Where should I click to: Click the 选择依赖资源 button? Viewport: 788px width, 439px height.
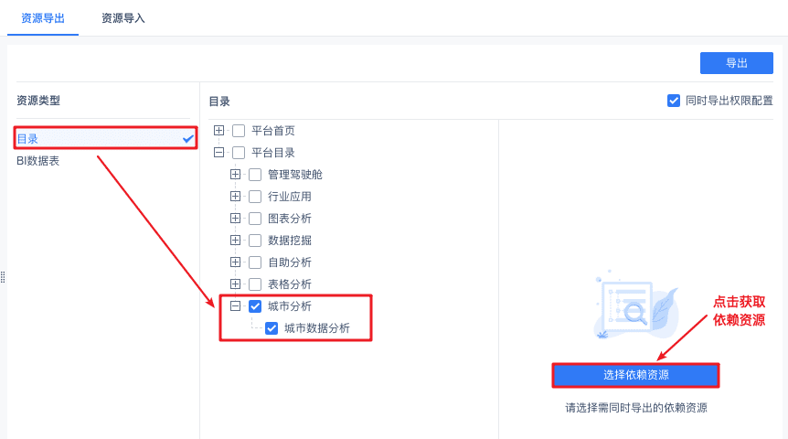click(x=635, y=375)
